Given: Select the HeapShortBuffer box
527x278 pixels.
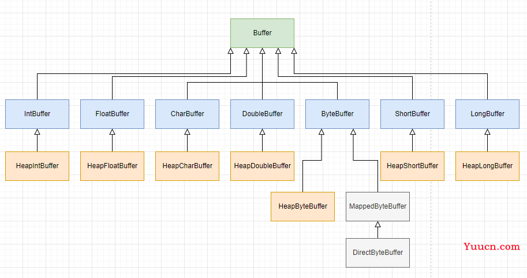Looking at the screenshot, I should (x=412, y=166).
